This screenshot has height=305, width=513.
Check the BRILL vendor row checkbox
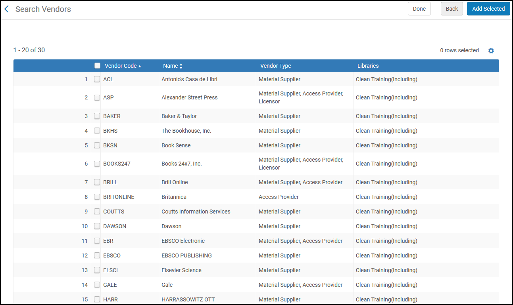tap(97, 182)
